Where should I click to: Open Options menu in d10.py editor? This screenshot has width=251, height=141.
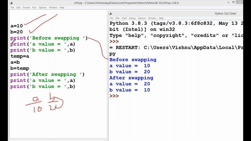point(42,7)
